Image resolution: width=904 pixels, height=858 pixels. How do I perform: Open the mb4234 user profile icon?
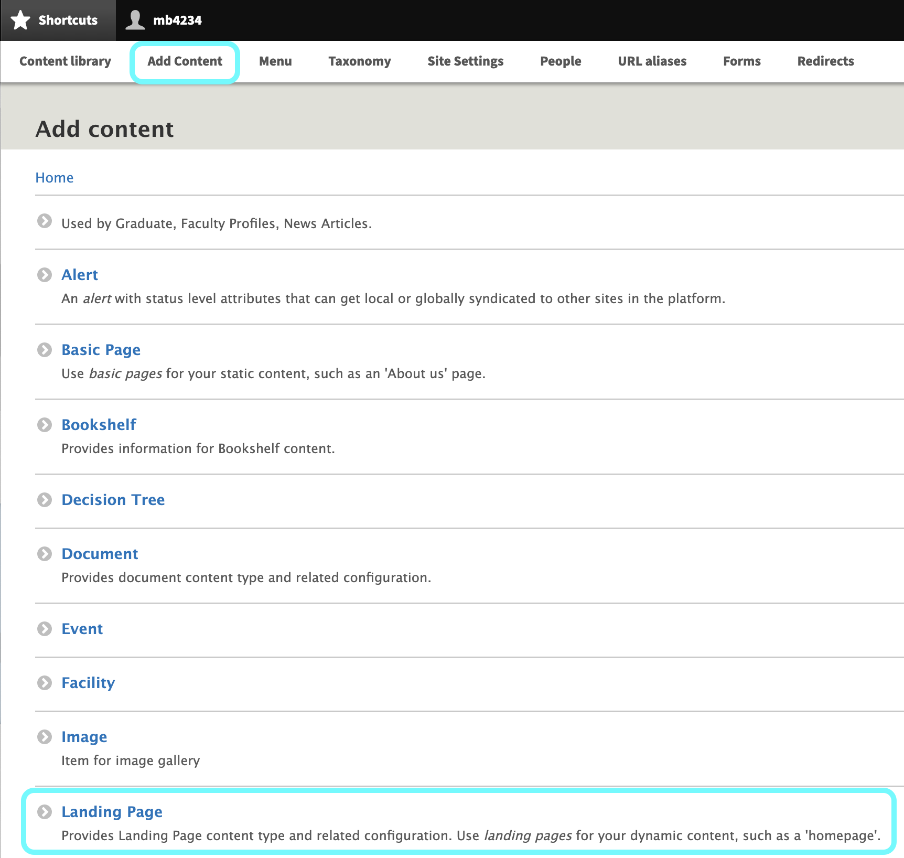[134, 20]
